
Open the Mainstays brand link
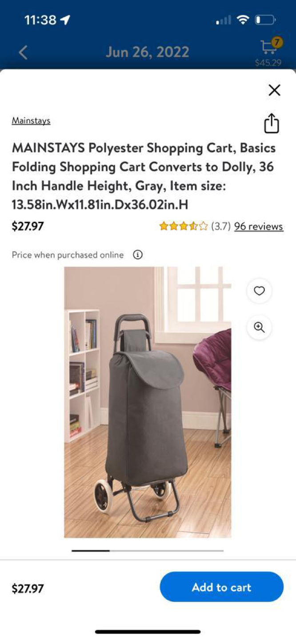pos(31,120)
